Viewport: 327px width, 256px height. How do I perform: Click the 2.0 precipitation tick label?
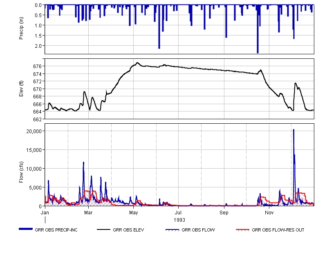38,46
